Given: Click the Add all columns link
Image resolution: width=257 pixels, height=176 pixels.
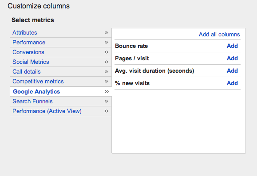Looking at the screenshot, I should pos(219,35).
